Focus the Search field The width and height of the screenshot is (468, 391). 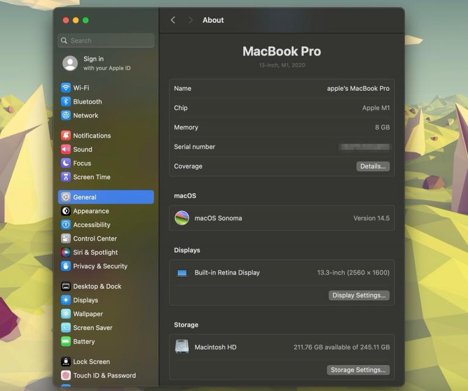pyautogui.click(x=106, y=40)
